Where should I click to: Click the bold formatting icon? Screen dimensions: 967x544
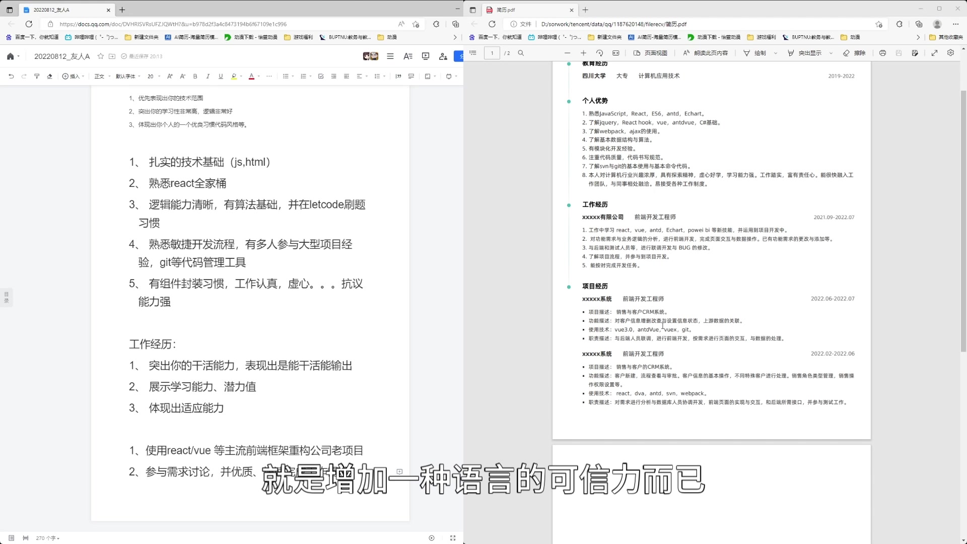click(195, 77)
